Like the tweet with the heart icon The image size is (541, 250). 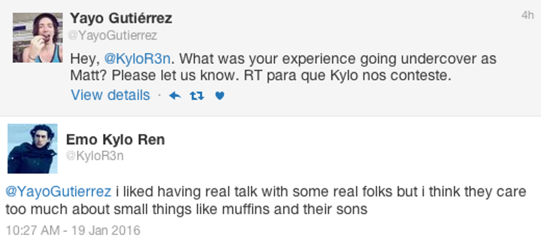219,96
